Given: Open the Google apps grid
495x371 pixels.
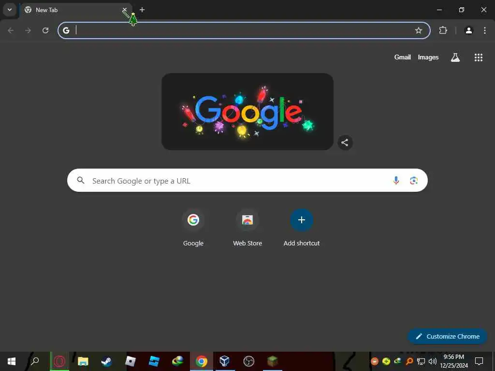Looking at the screenshot, I should [x=478, y=57].
